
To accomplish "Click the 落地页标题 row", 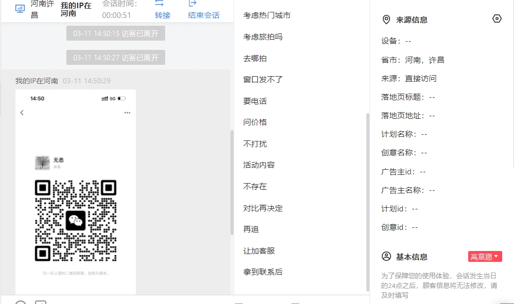I will click(408, 97).
